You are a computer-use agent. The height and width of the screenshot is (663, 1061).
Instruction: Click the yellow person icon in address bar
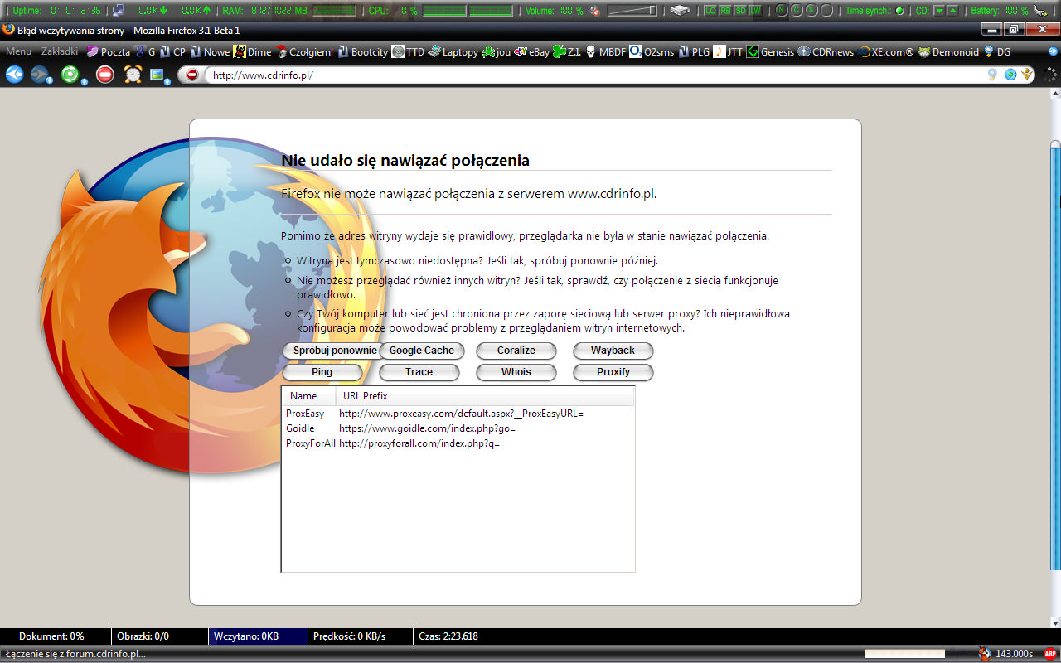pyautogui.click(x=1028, y=75)
